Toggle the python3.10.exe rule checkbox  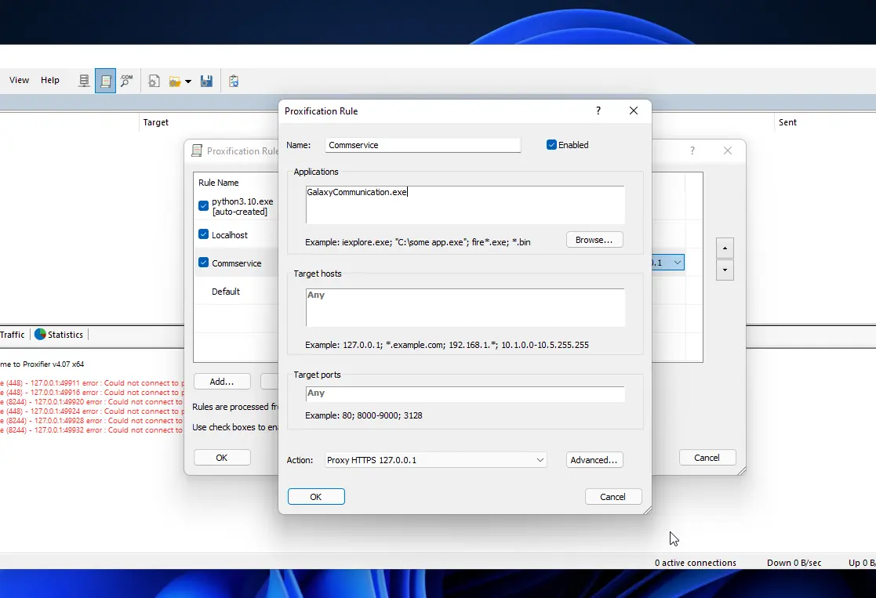pos(204,206)
